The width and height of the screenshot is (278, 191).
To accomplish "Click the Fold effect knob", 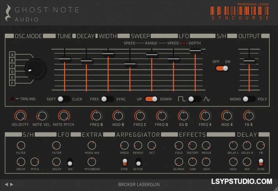I will tap(179, 145).
